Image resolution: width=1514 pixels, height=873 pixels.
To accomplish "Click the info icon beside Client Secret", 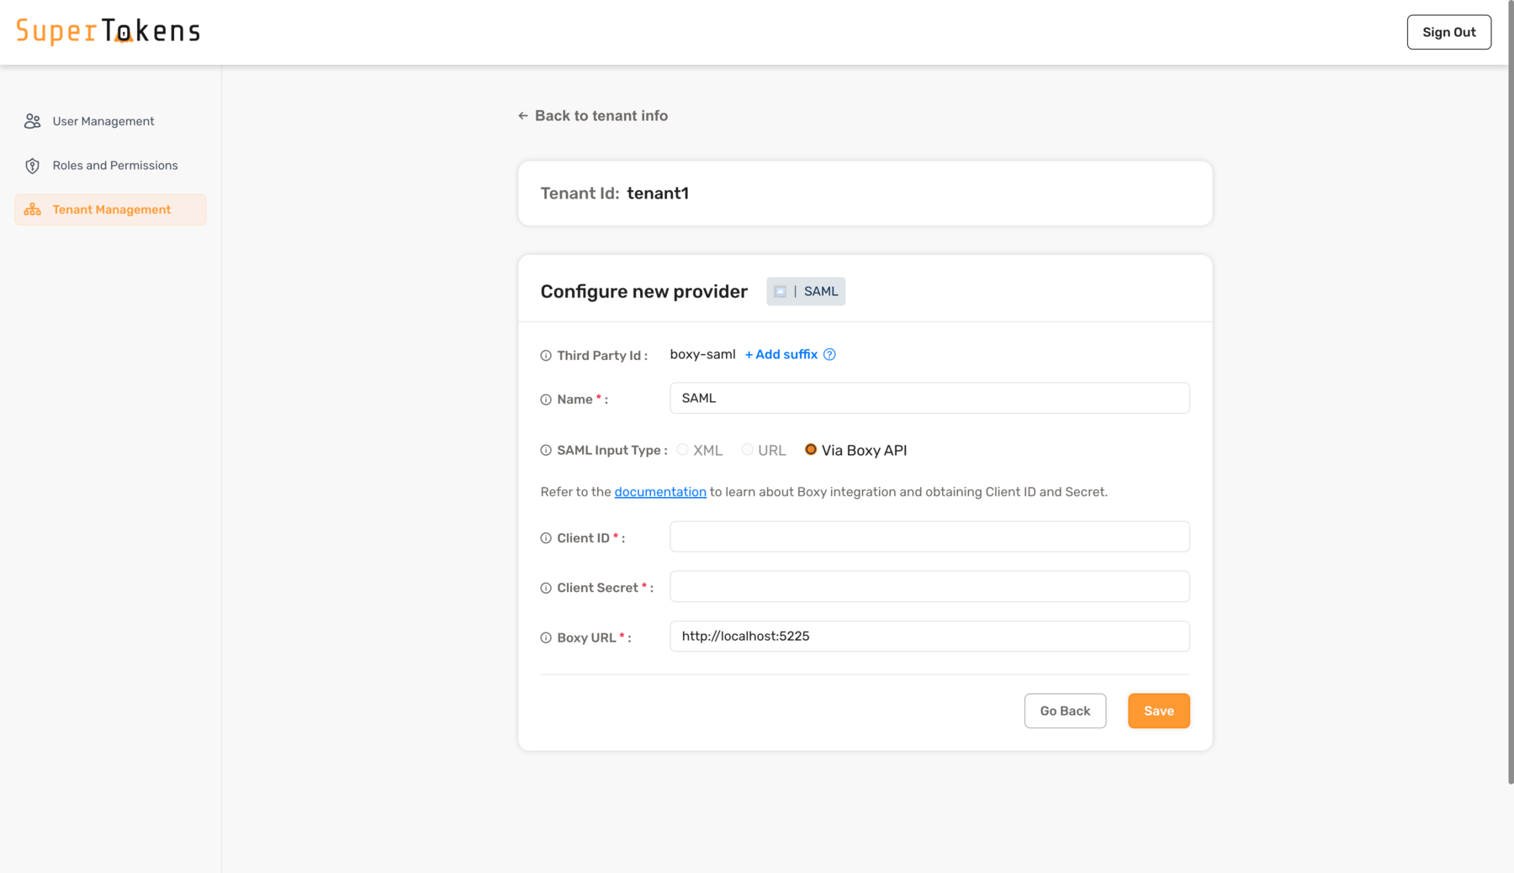I will [x=544, y=587].
